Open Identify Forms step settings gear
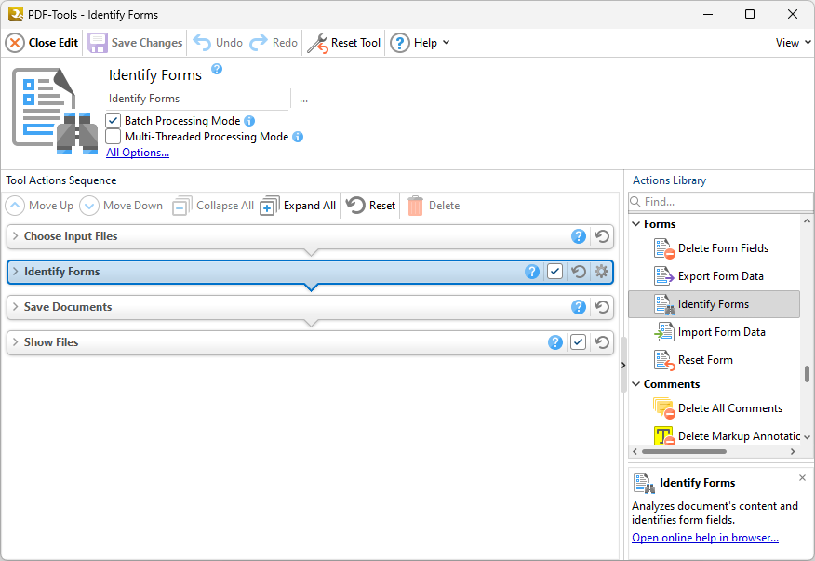Image resolution: width=815 pixels, height=561 pixels. coord(601,272)
